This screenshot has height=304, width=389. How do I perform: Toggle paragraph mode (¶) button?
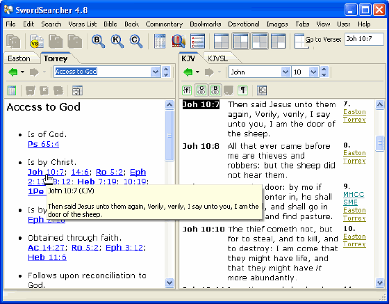[242, 90]
